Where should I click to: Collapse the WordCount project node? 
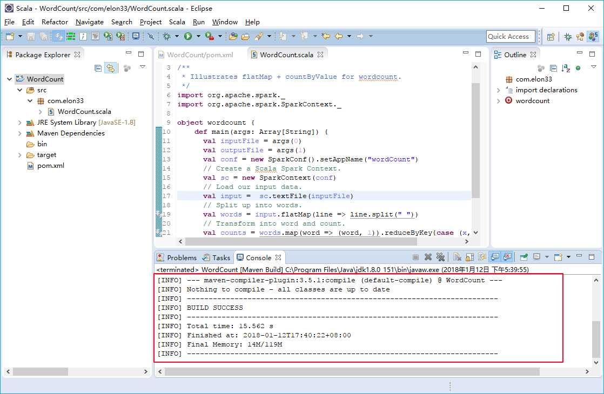tap(9, 79)
